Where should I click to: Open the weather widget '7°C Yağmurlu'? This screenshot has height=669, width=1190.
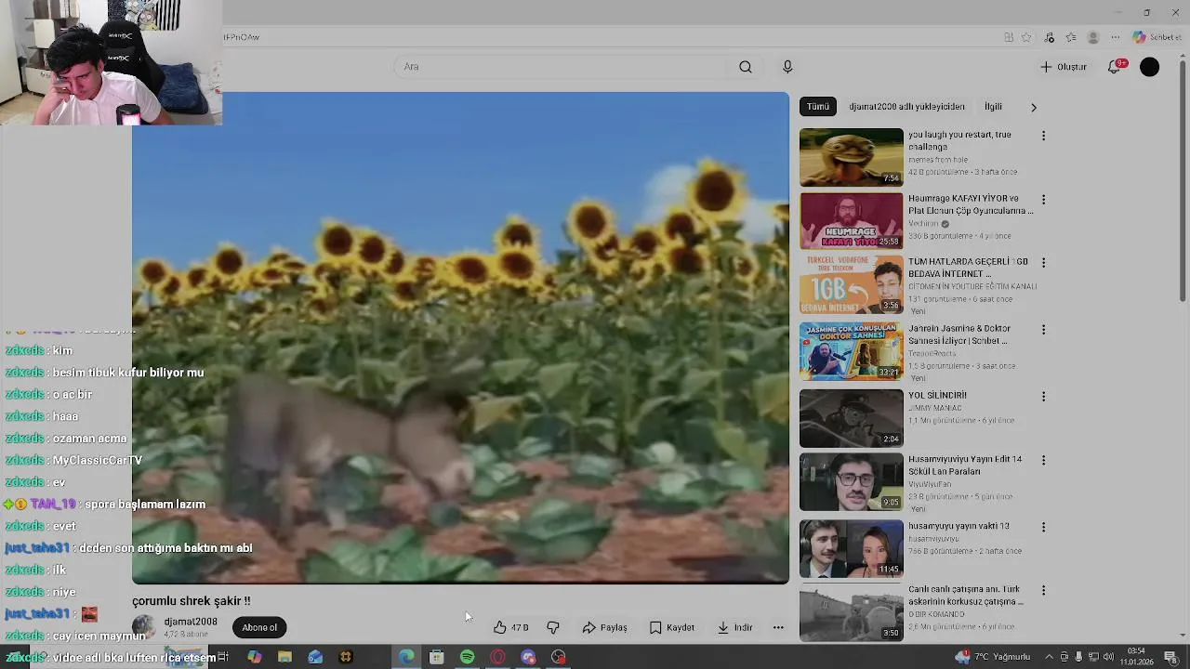click(x=993, y=657)
